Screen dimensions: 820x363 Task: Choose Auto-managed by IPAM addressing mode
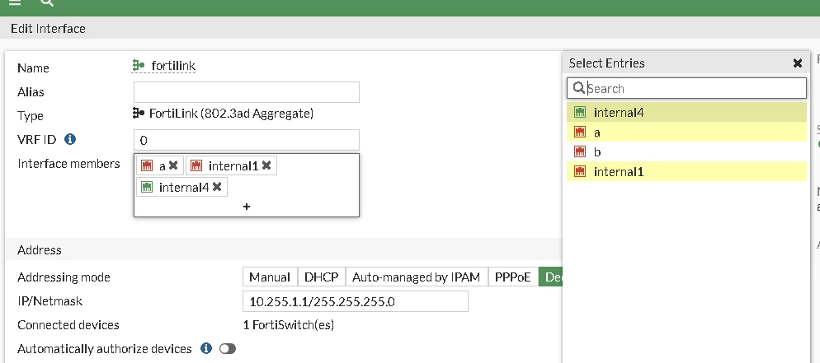click(x=417, y=277)
